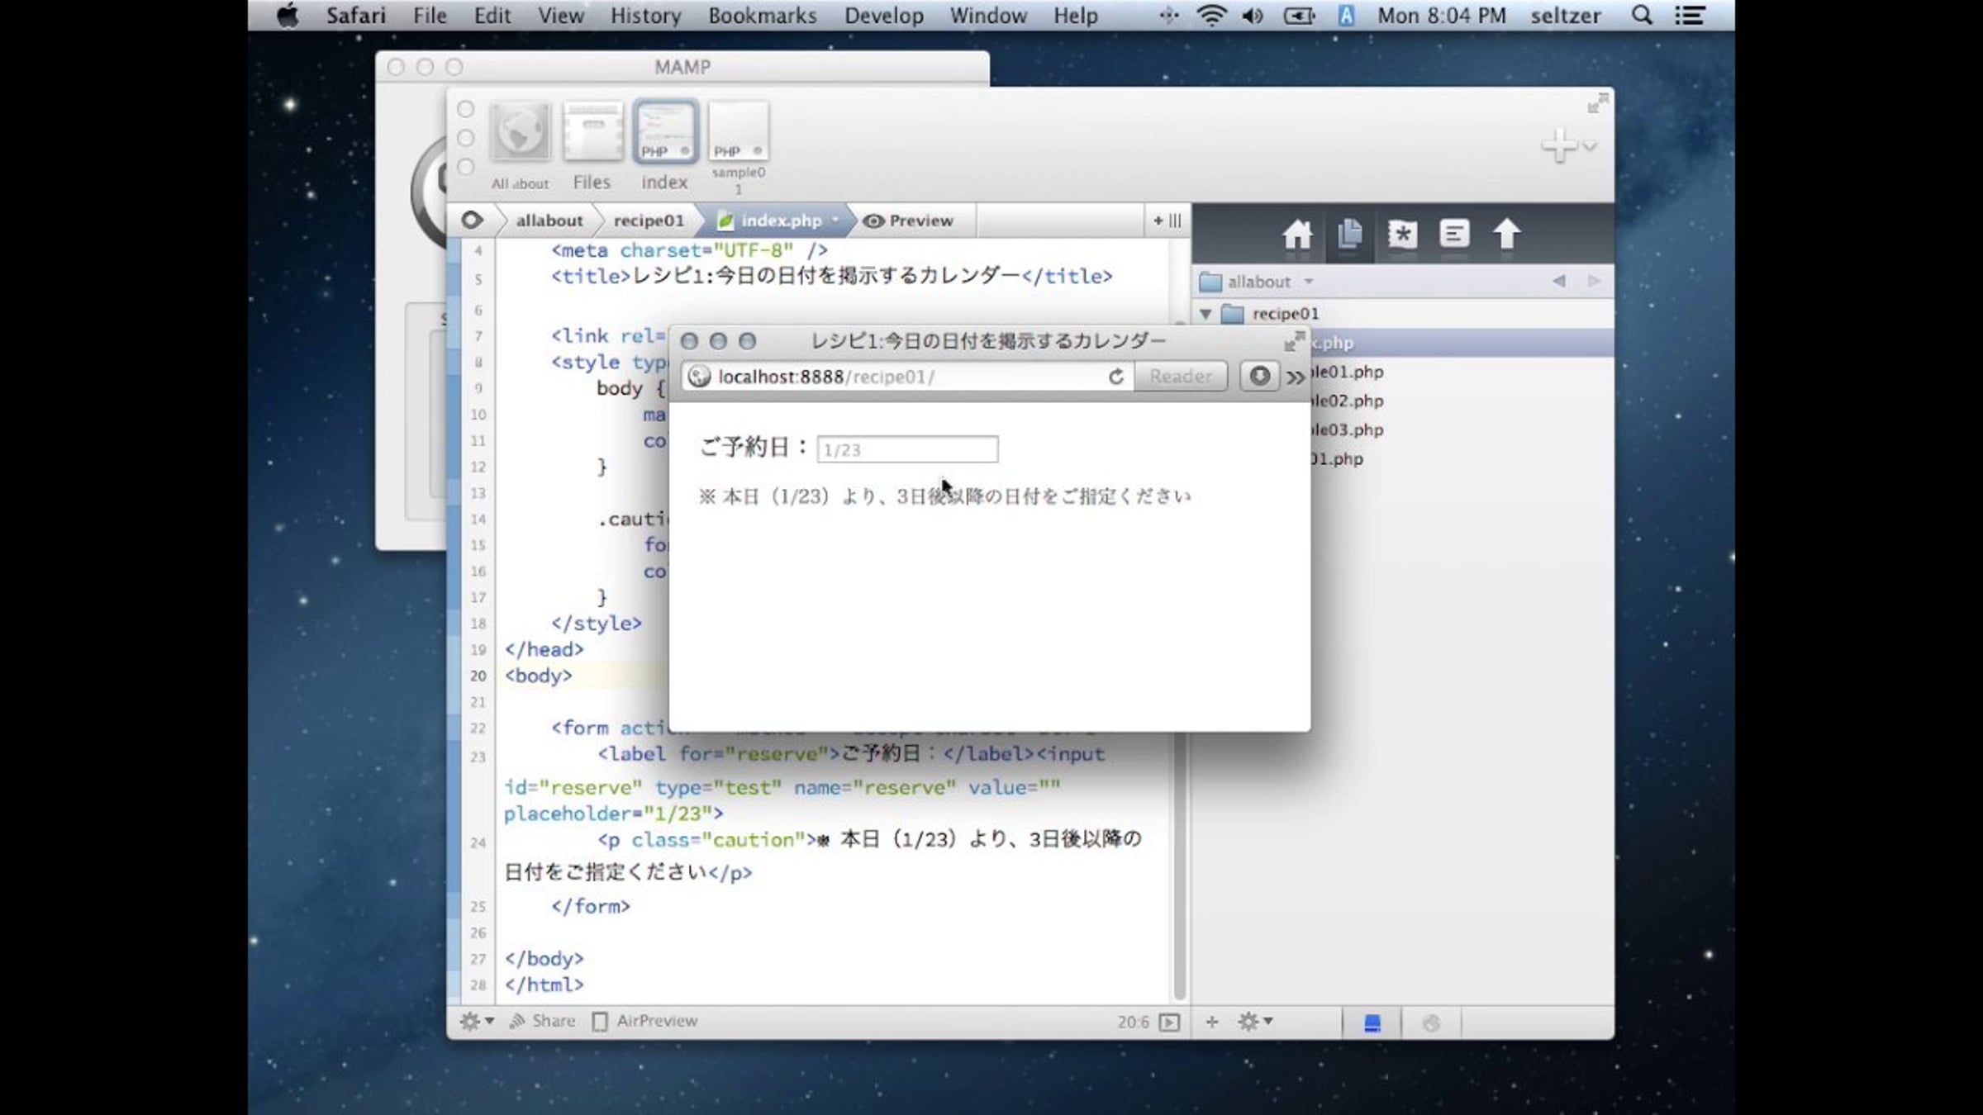Reload the localhost page in Safari
This screenshot has width=1983, height=1115.
coord(1116,377)
